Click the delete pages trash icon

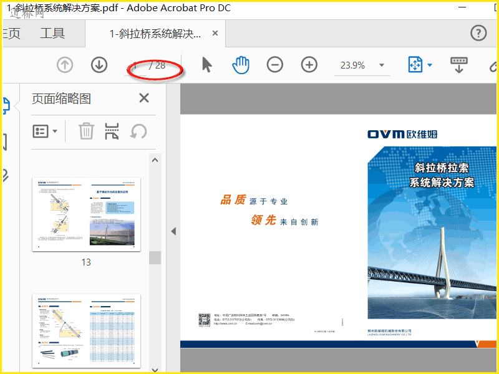(x=86, y=131)
